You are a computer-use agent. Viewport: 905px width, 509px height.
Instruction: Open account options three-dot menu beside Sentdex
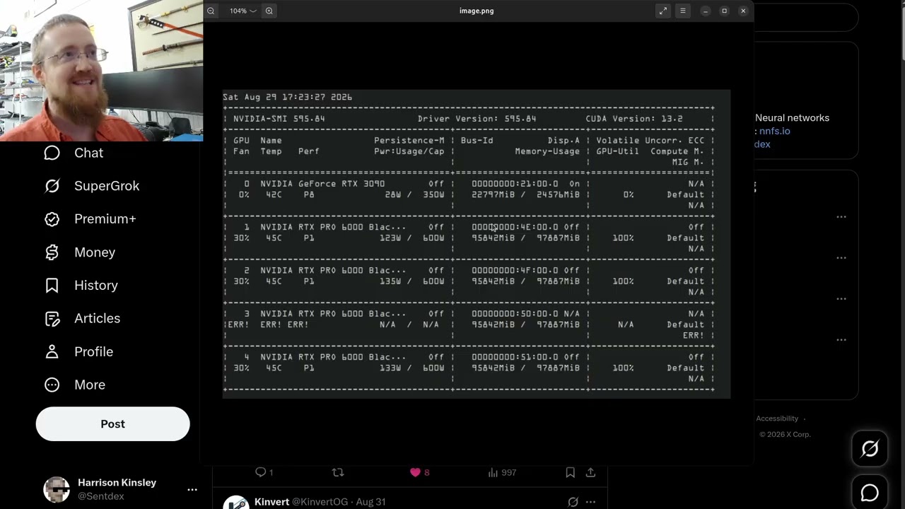[x=192, y=489]
